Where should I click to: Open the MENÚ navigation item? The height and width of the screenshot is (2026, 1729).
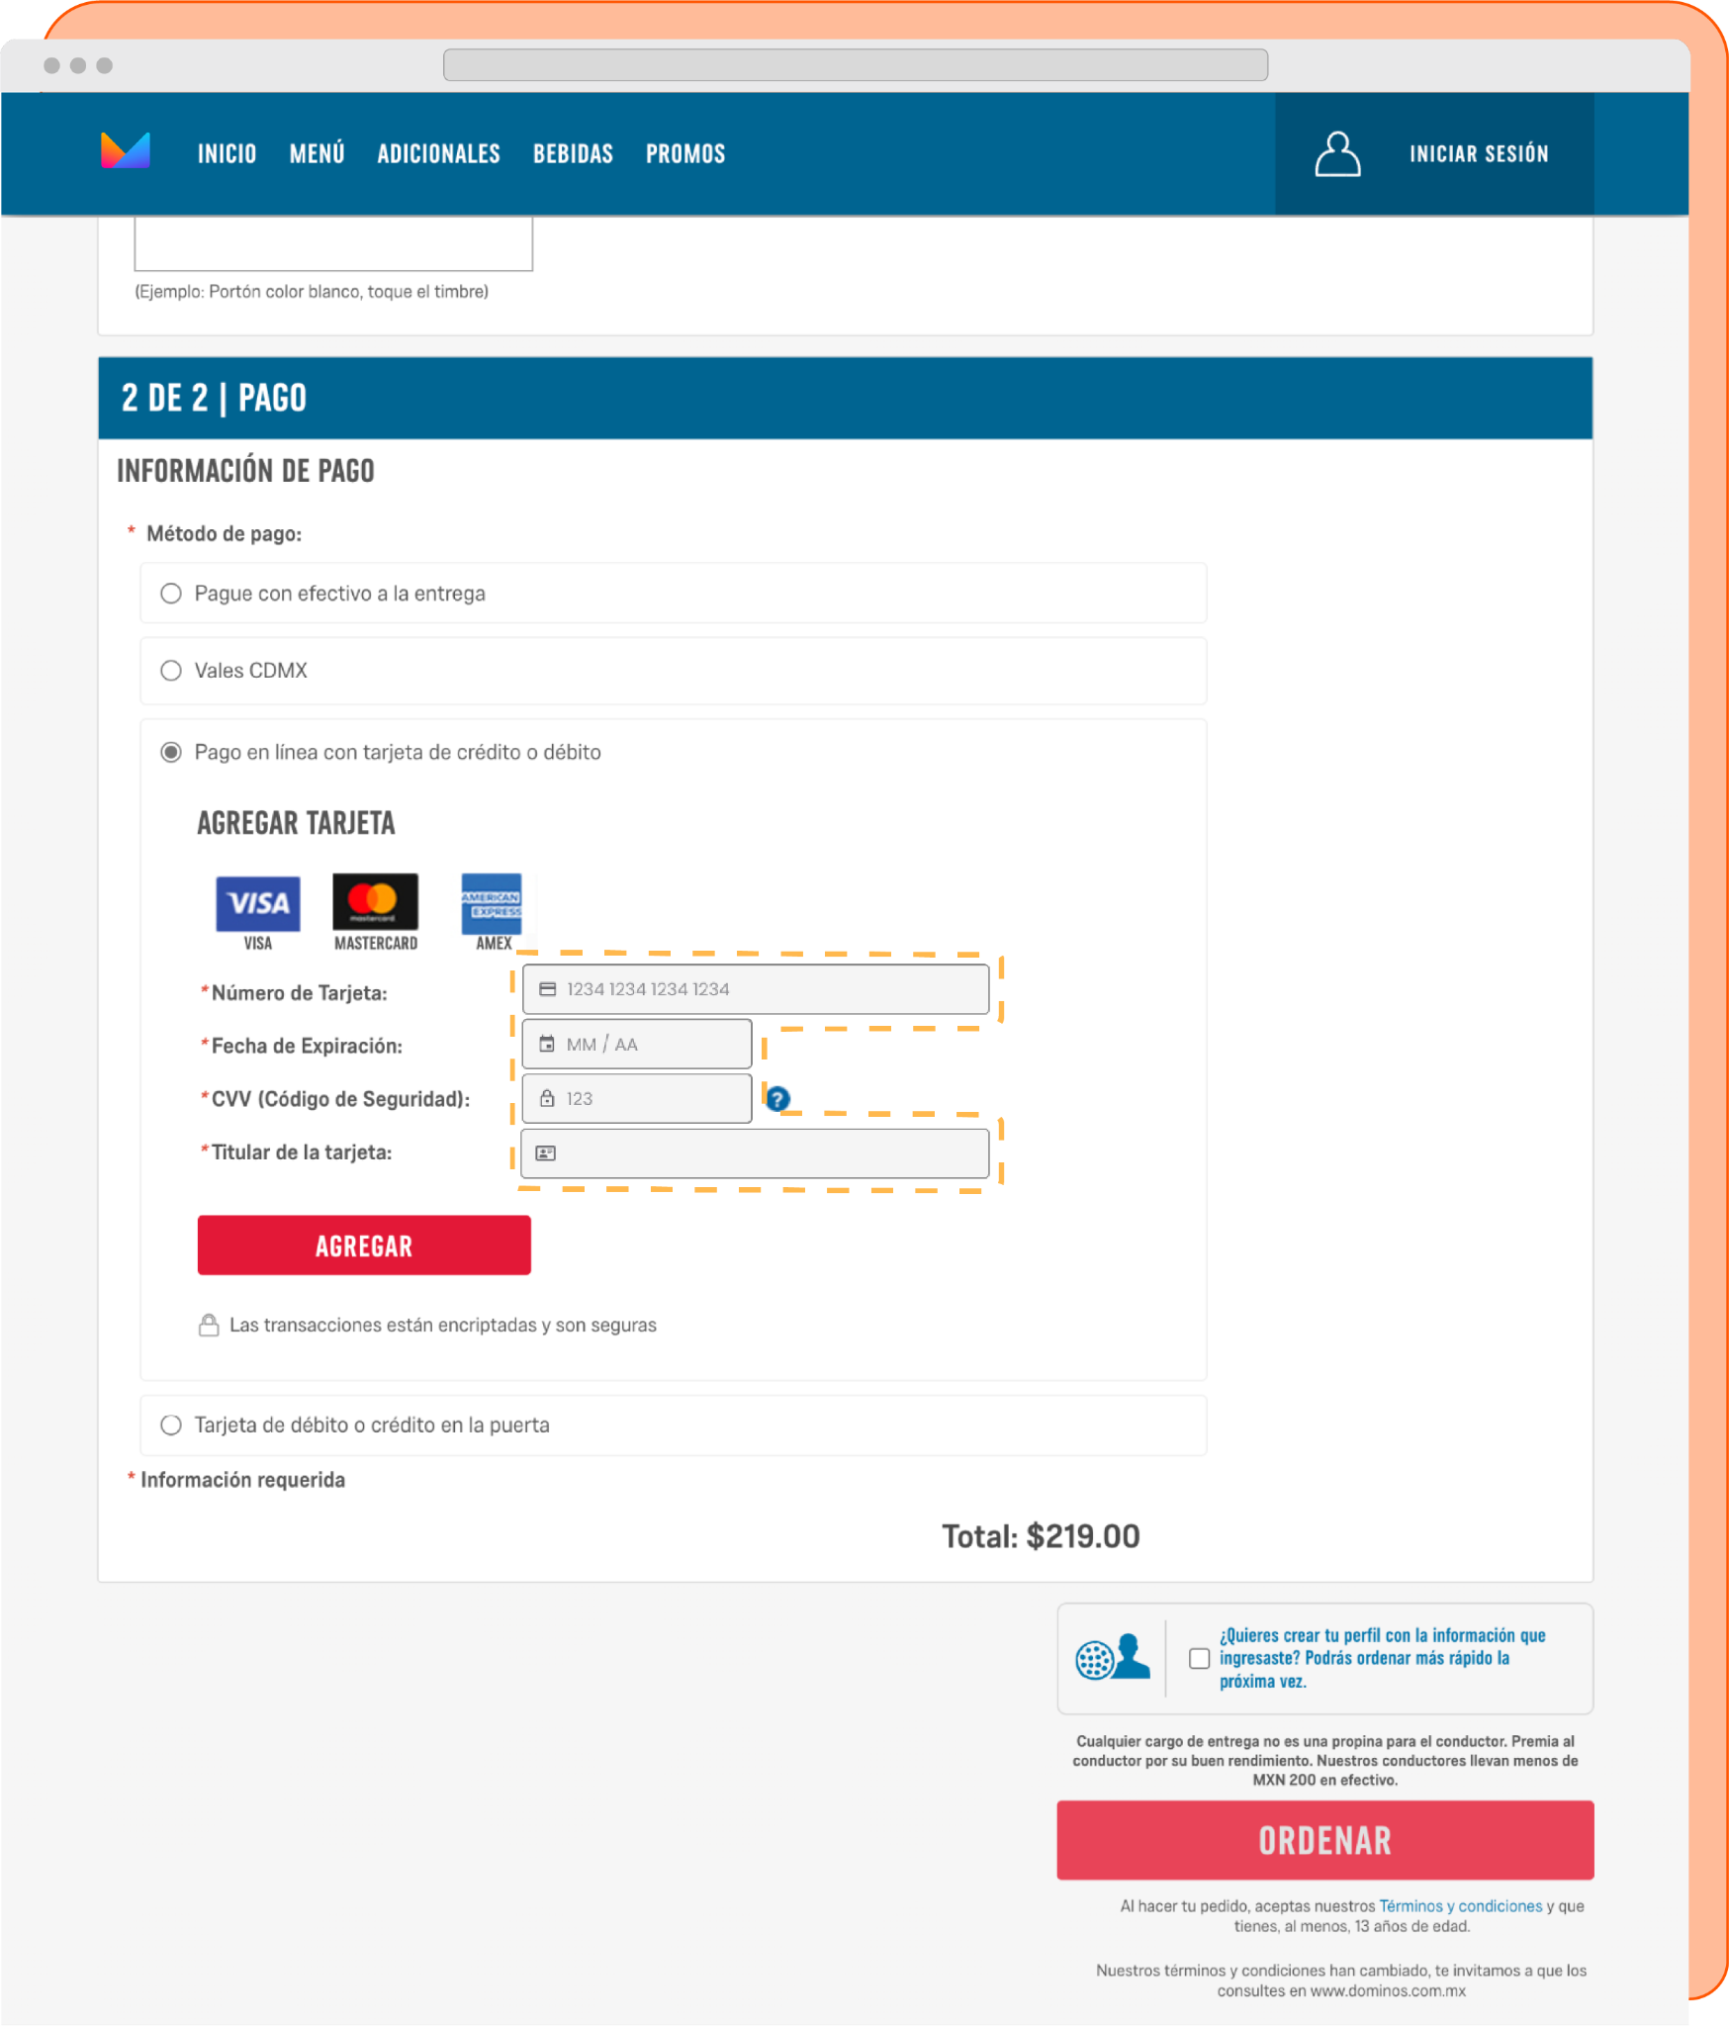pos(317,153)
